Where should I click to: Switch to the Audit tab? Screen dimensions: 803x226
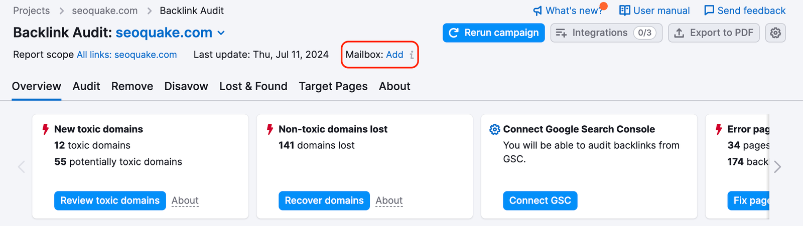[x=86, y=86]
